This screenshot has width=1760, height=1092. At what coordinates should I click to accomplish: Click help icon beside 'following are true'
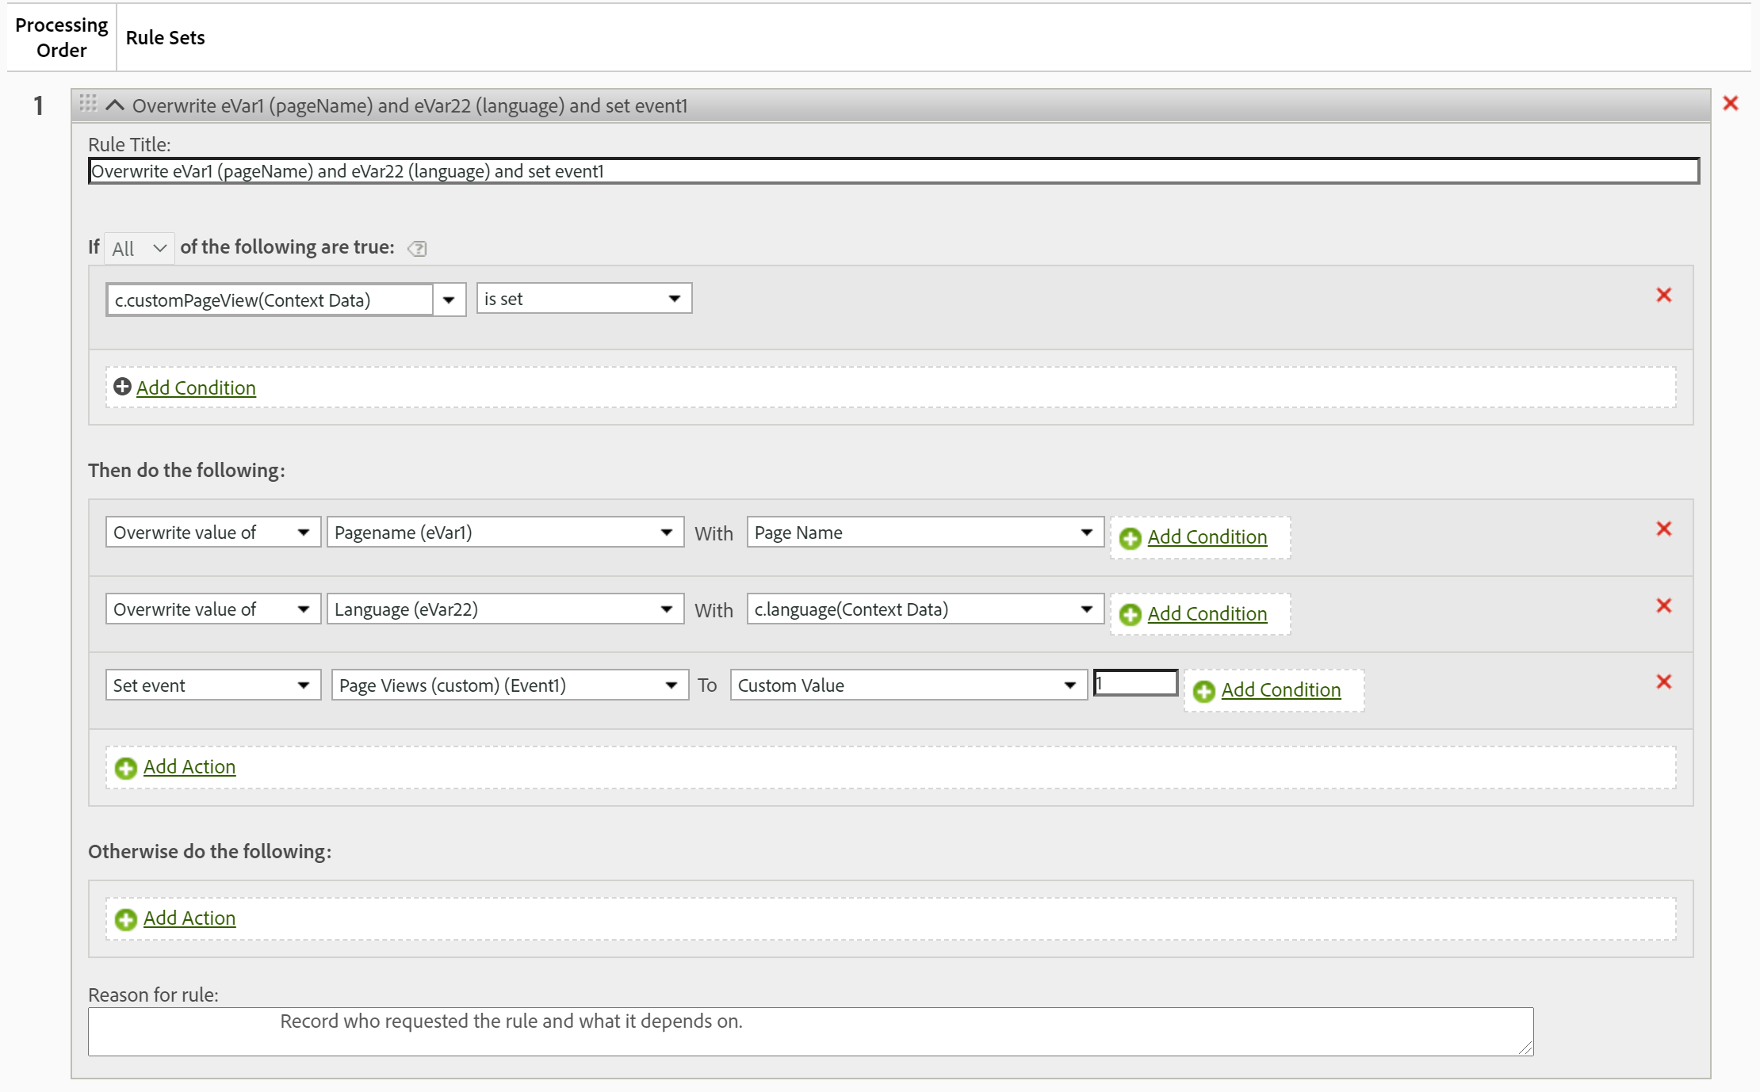[x=417, y=249]
